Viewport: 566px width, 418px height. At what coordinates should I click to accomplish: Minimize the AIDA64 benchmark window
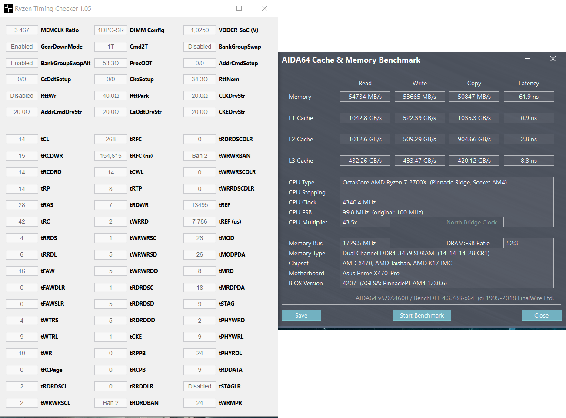(x=527, y=59)
